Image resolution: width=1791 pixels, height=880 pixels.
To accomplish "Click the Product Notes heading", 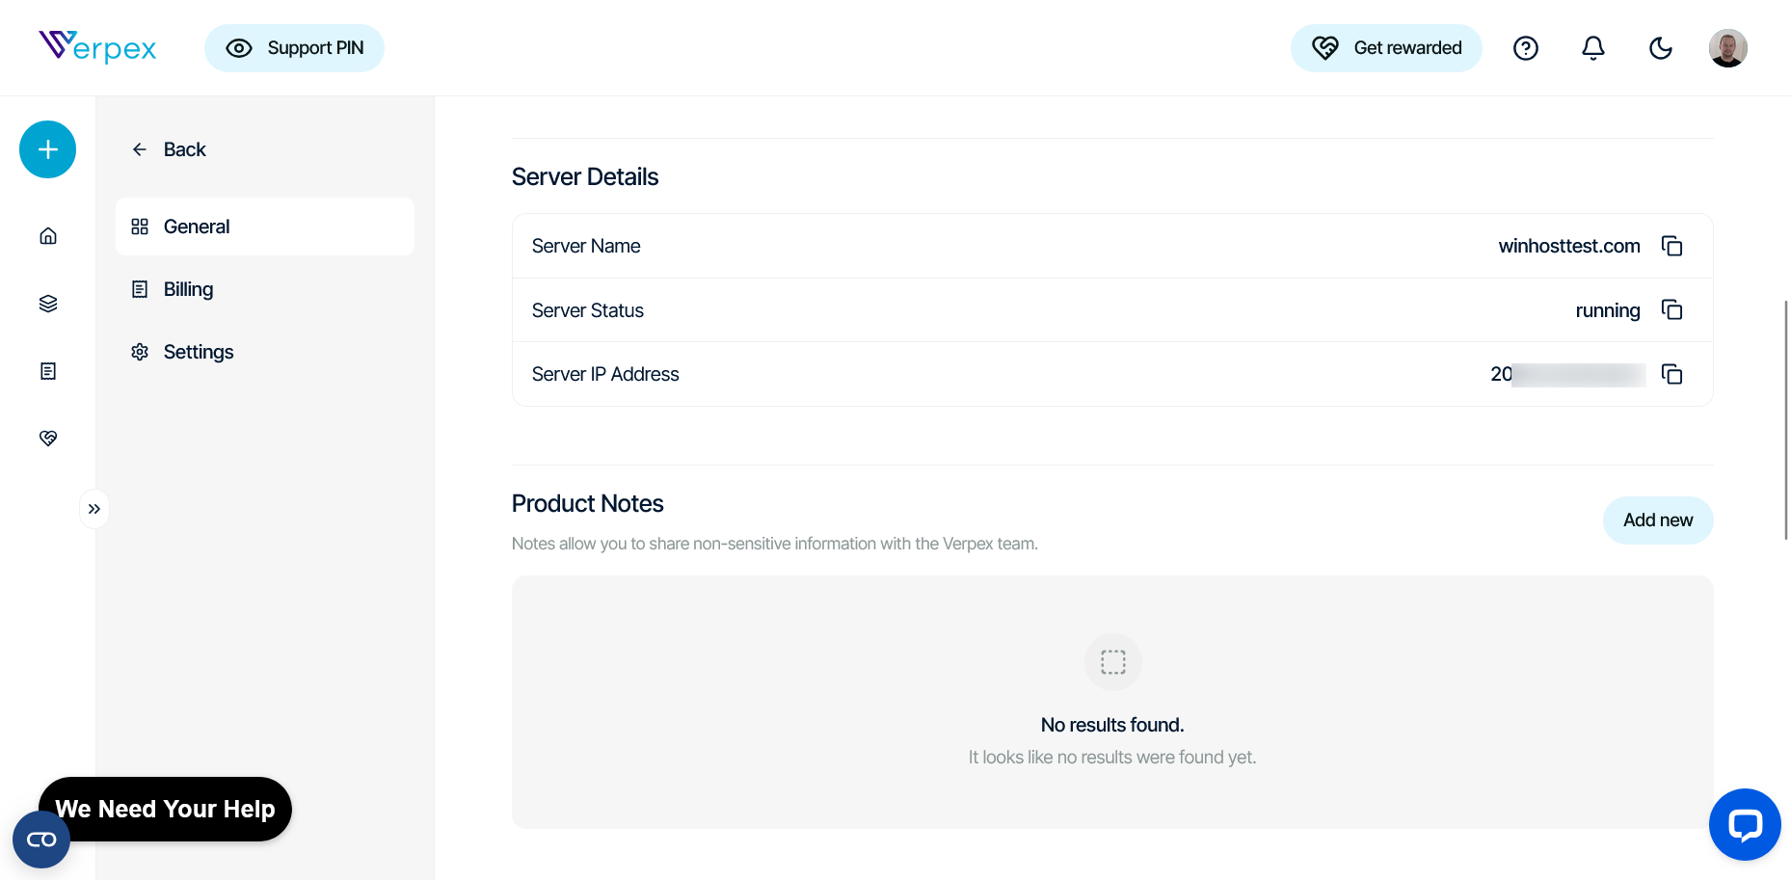I will tap(588, 503).
